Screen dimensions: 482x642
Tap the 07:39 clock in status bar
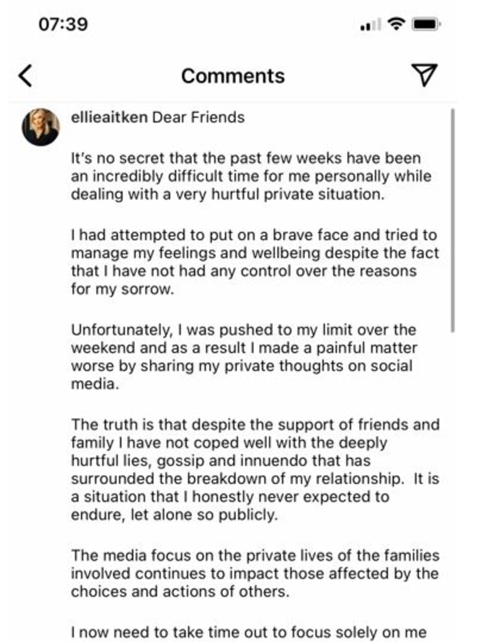[63, 24]
